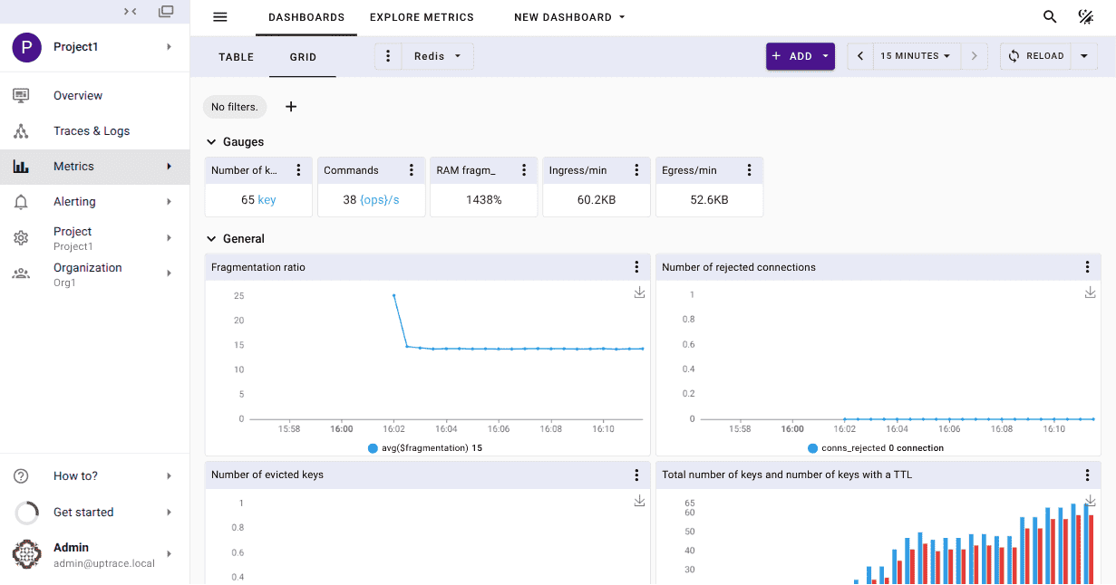The image size is (1116, 585).
Task: Expand the Metrics submenu arrow
Action: (x=169, y=167)
